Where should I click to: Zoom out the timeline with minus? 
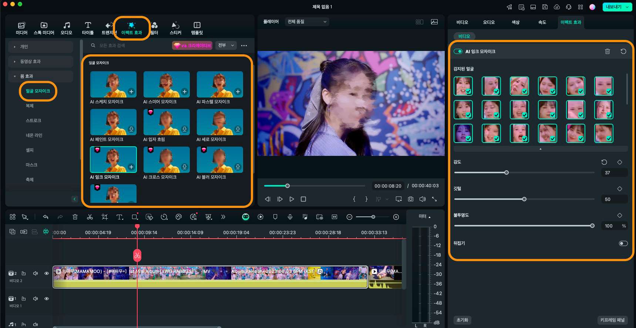(x=349, y=217)
